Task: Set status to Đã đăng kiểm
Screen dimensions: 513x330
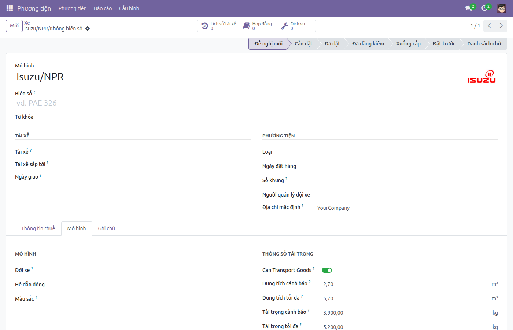Action: (x=368, y=44)
